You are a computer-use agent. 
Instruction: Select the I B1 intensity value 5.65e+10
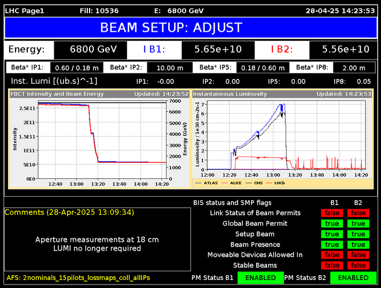[218, 50]
